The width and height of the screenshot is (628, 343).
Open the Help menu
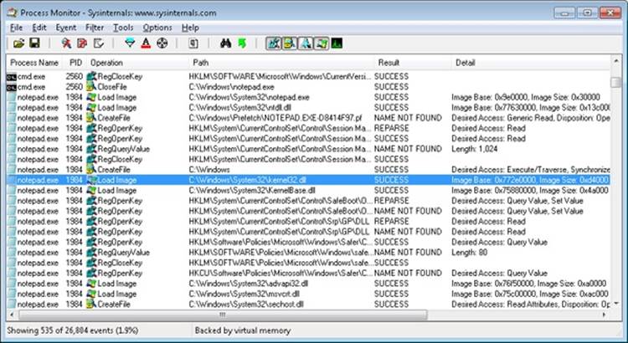click(x=190, y=28)
